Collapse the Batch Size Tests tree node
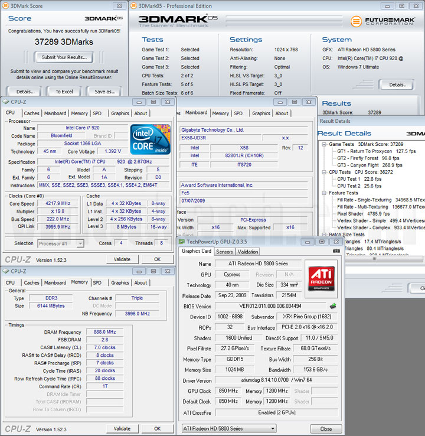This screenshot has height=436, width=425. 324,235
